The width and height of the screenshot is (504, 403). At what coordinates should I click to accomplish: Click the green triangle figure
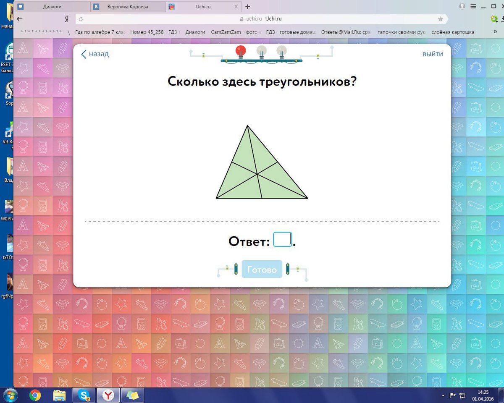262,162
